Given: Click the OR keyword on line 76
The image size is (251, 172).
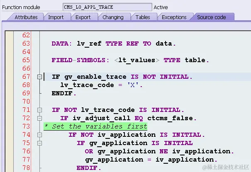Looking at the screenshot, I should (89, 151).
